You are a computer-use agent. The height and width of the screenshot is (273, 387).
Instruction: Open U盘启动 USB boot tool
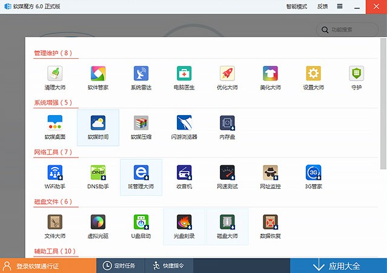pos(141,226)
